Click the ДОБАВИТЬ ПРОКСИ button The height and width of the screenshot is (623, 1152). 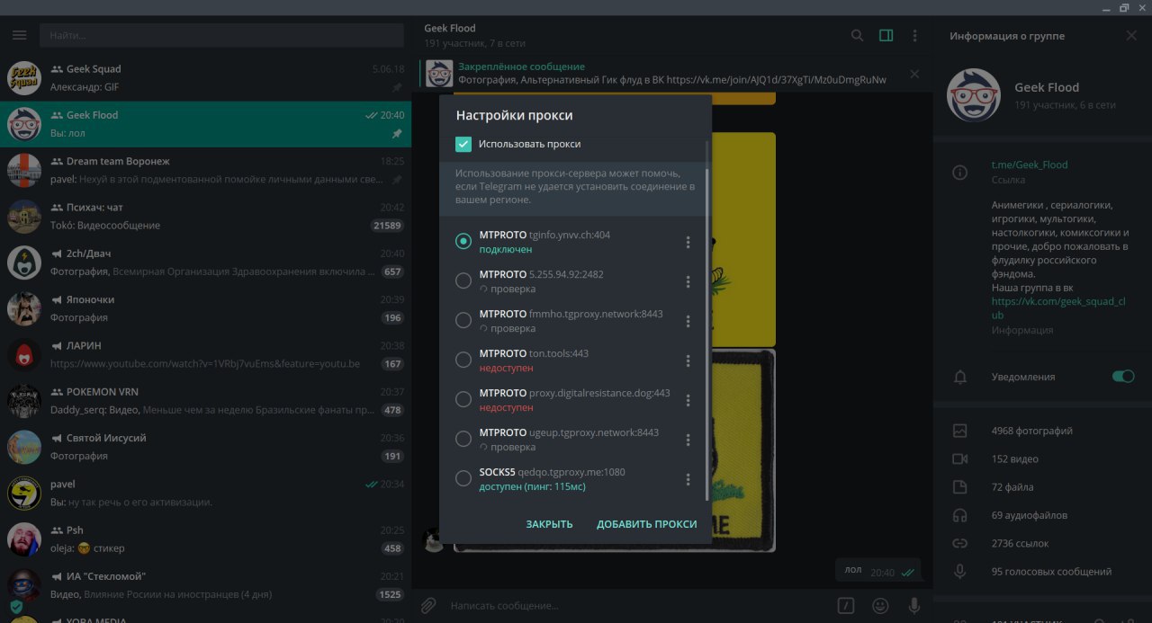coord(647,524)
